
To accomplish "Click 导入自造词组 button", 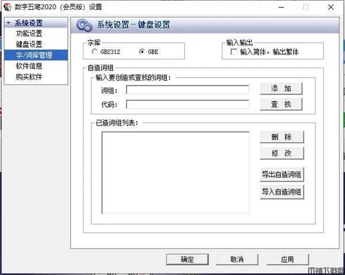I will point(282,192).
